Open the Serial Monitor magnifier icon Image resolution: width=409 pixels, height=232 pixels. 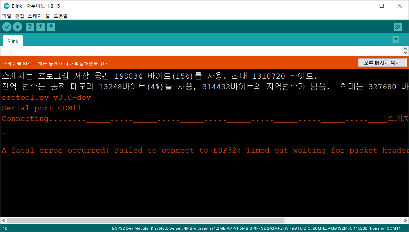398,27
